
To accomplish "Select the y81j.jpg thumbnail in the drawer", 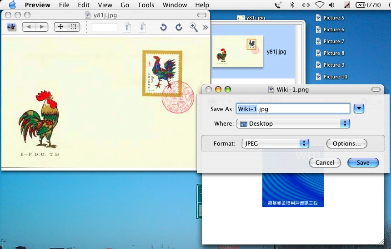I will (x=238, y=51).
